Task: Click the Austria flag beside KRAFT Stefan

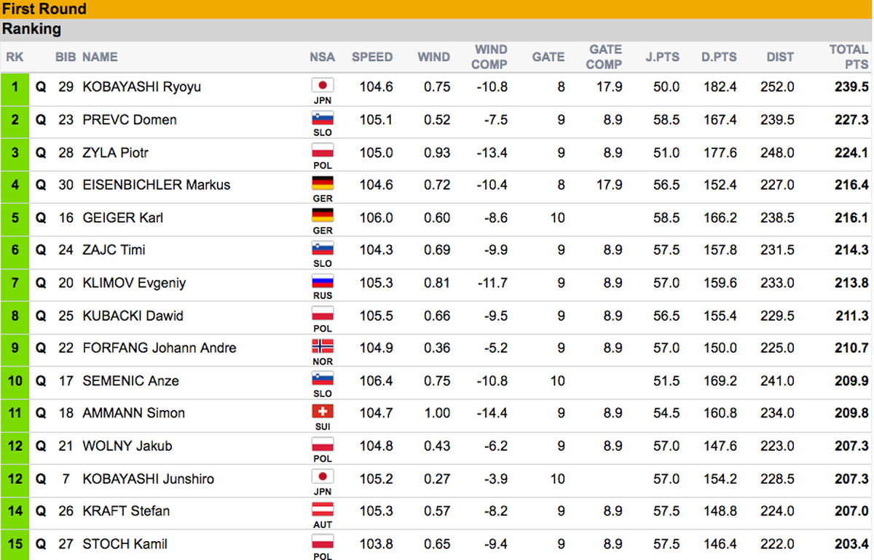Action: click(x=322, y=509)
